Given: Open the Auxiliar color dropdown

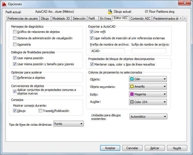Looking at the screenshot, I should 148,102.
